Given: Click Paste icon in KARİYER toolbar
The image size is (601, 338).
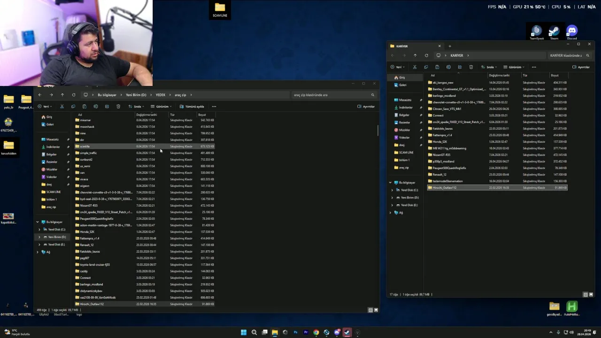Looking at the screenshot, I should tap(437, 67).
